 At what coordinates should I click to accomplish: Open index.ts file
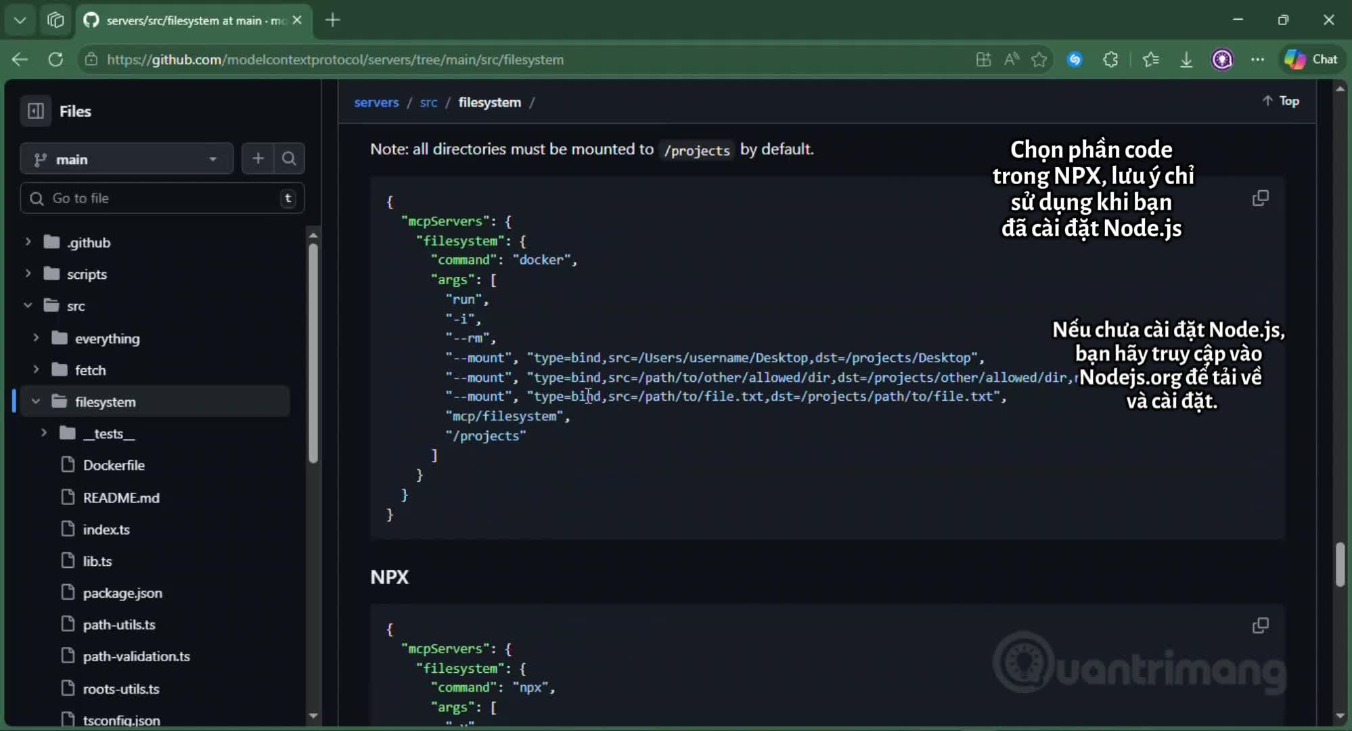(x=106, y=529)
